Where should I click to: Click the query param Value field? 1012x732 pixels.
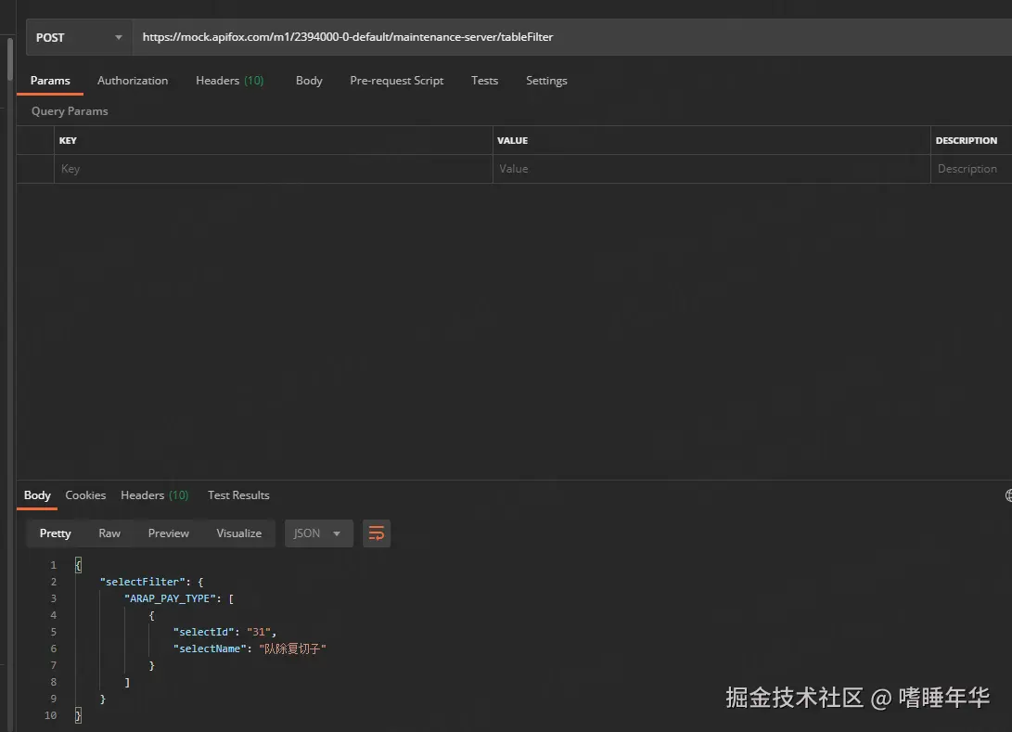[710, 169]
